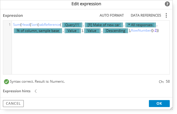Open the three-dot more options menu

click(x=166, y=15)
